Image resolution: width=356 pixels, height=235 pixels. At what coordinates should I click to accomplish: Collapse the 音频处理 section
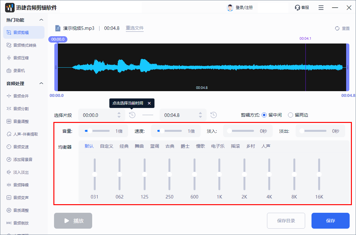coord(41,84)
